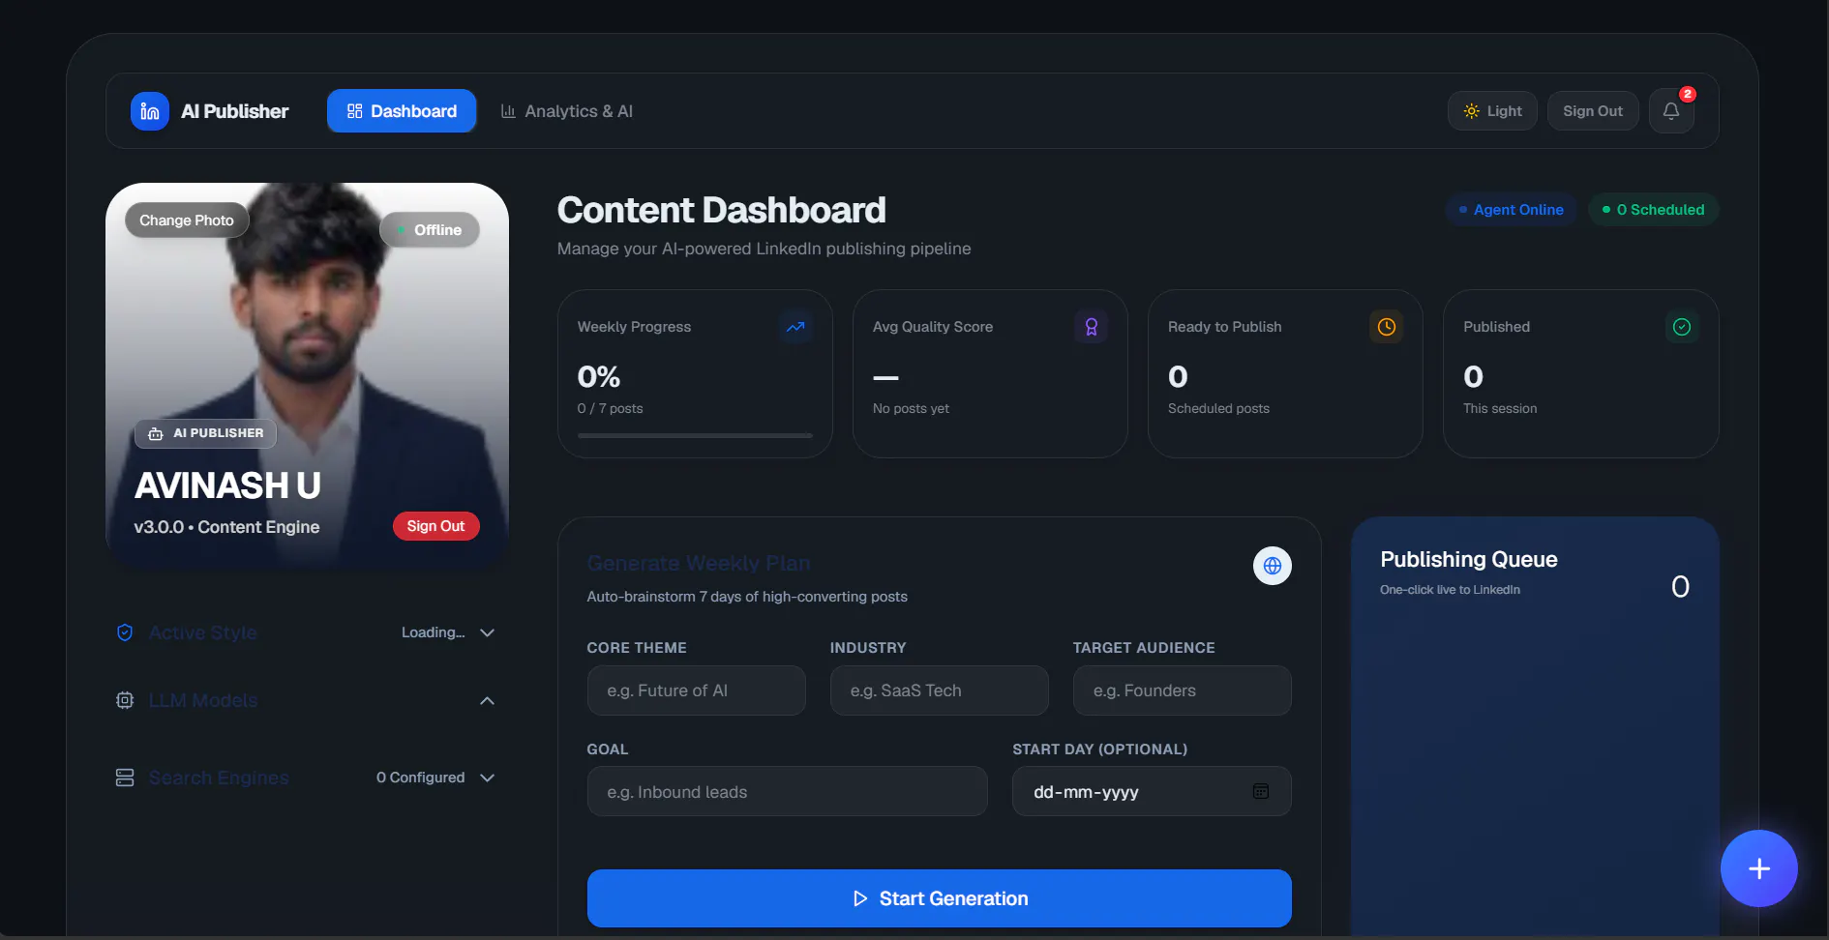The width and height of the screenshot is (1829, 940).
Task: Toggle Light theme mode
Action: 1492,111
